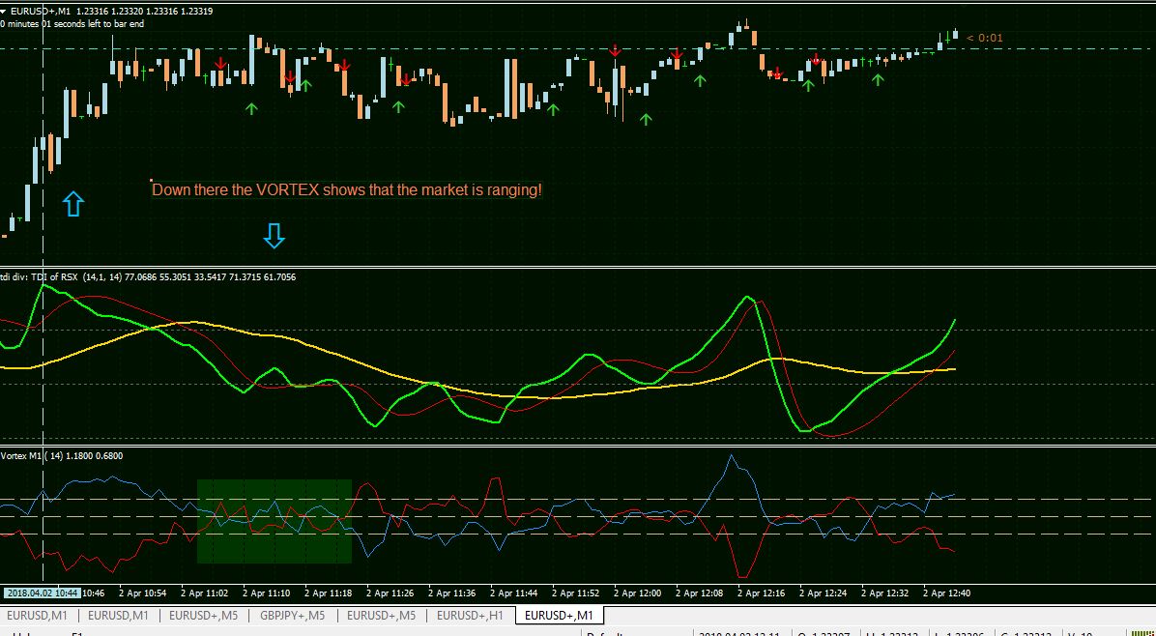Click the '2 Apr 11:10' time label

266,593
